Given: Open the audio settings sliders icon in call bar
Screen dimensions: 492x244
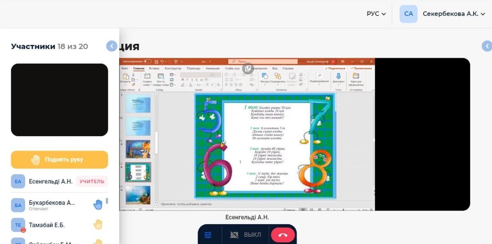Looking at the screenshot, I should pyautogui.click(x=208, y=235).
